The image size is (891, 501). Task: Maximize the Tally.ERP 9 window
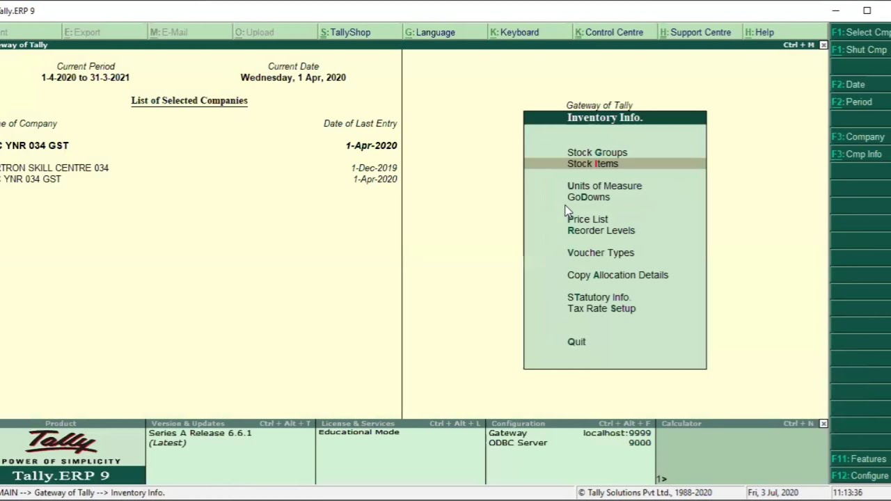[867, 10]
